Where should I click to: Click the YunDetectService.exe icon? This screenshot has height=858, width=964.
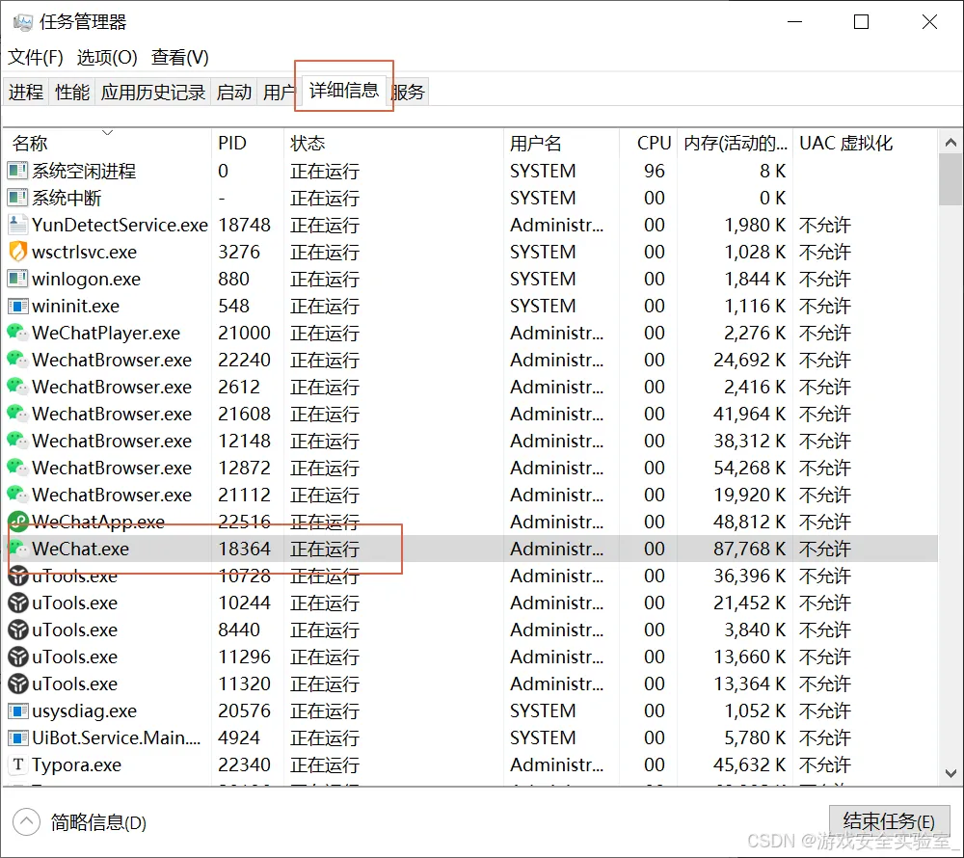(x=17, y=225)
